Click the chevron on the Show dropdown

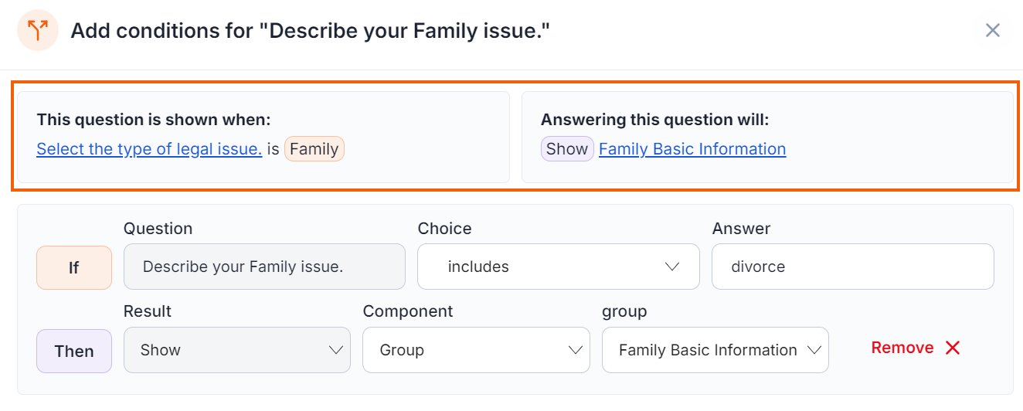point(336,350)
